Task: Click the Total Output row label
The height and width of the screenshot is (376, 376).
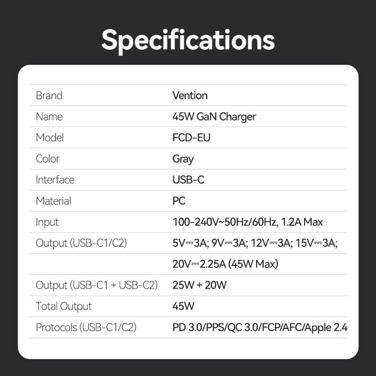Action: (x=64, y=307)
